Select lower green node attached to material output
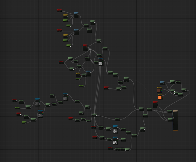The image size is (196, 162). point(170,120)
